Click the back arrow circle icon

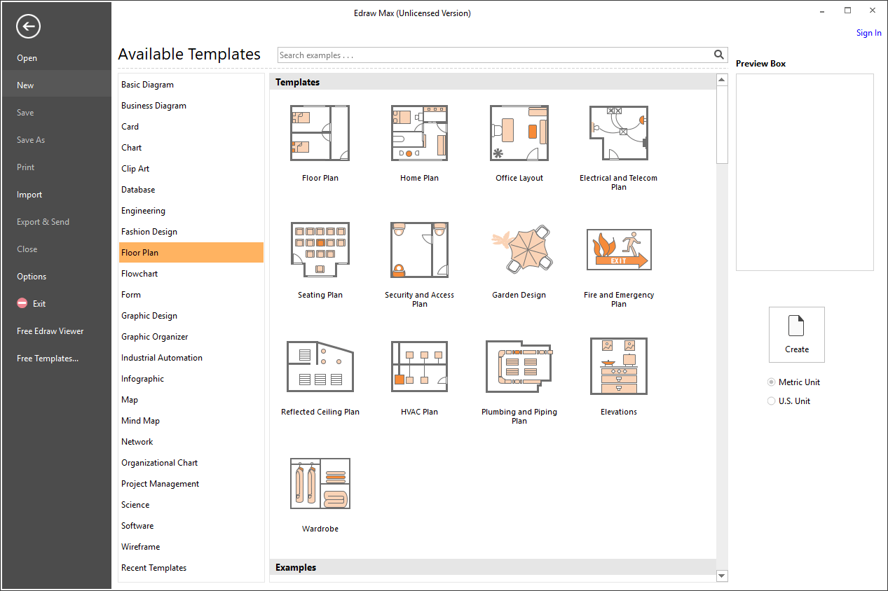tap(29, 27)
